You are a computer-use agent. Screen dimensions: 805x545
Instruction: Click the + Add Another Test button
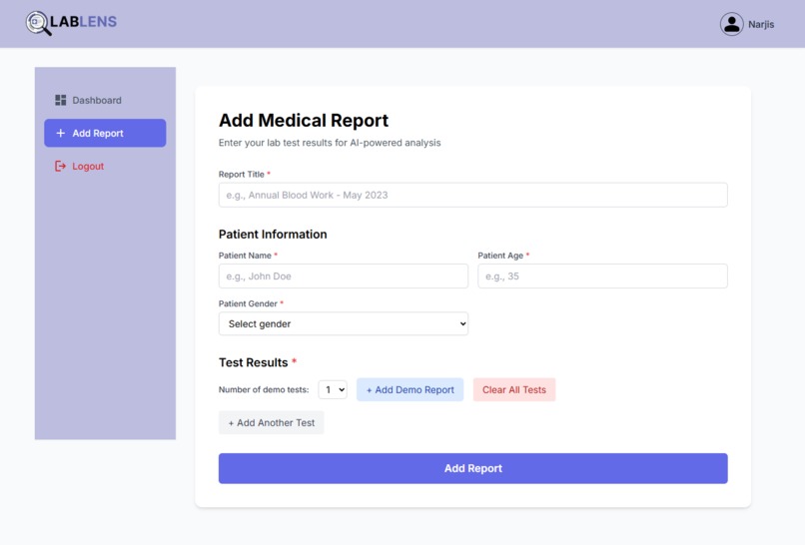(x=271, y=422)
